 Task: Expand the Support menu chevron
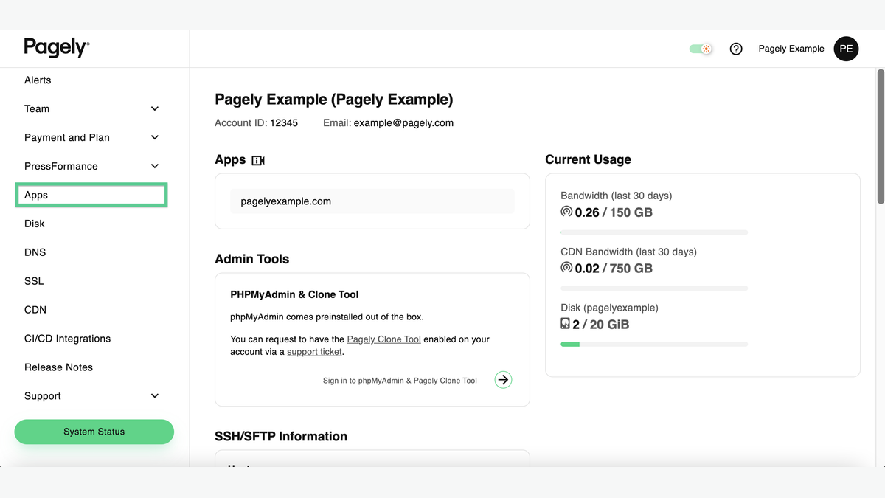[x=155, y=396]
